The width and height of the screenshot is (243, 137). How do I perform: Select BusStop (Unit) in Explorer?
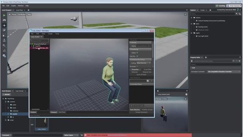tap(203, 27)
